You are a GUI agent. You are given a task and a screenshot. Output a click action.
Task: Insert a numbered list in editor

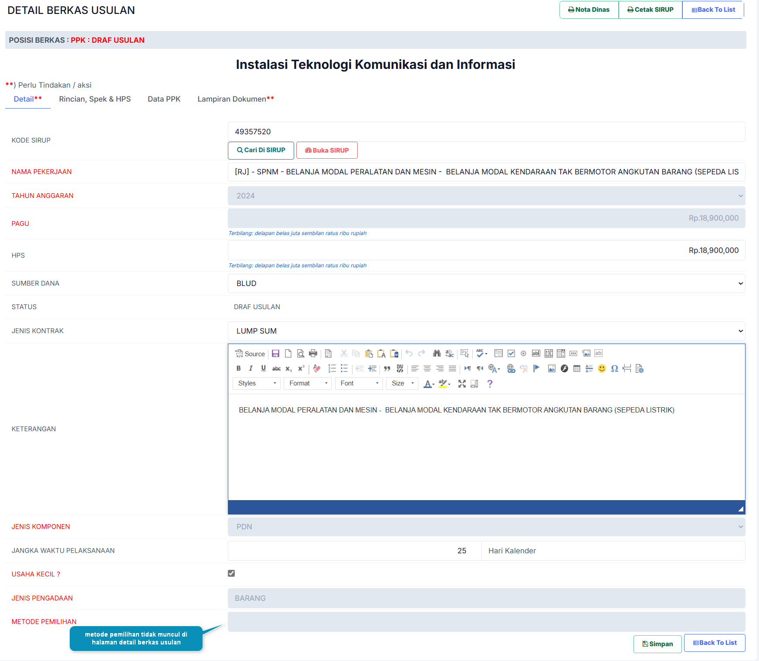click(332, 369)
